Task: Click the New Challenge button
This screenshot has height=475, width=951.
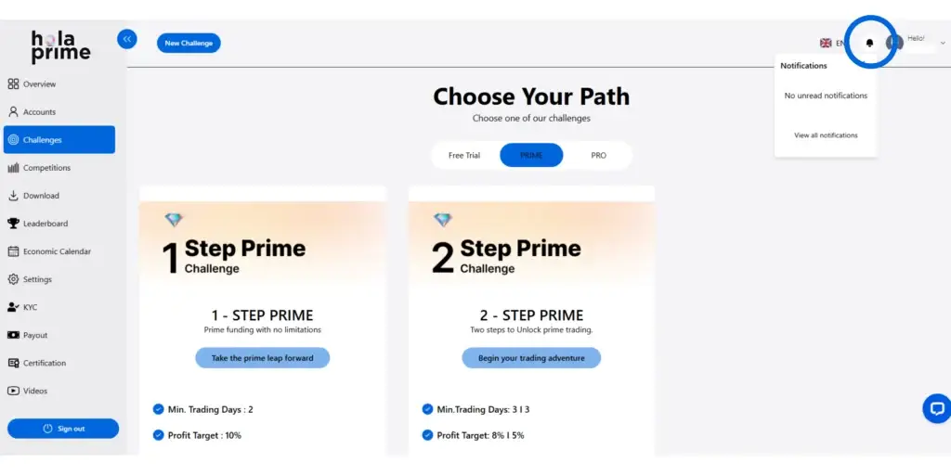Action: (x=189, y=43)
